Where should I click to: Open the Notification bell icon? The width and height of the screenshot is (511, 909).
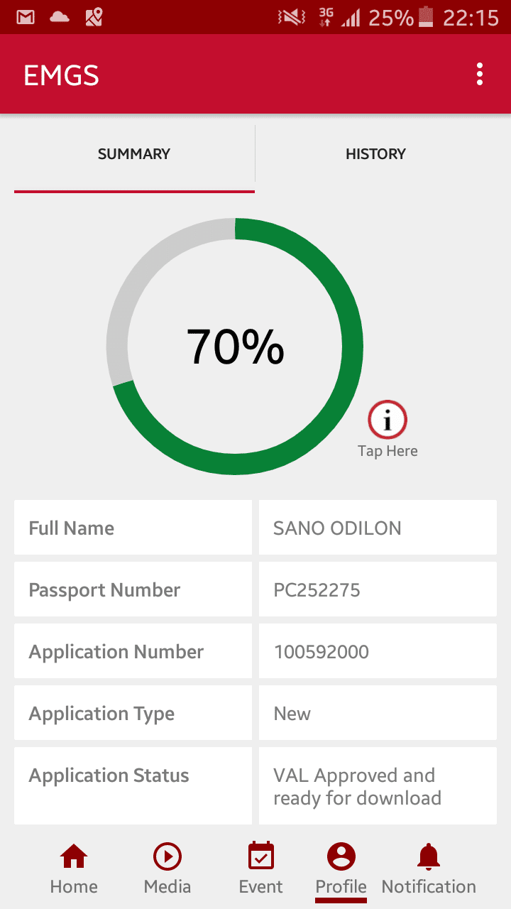tap(428, 858)
